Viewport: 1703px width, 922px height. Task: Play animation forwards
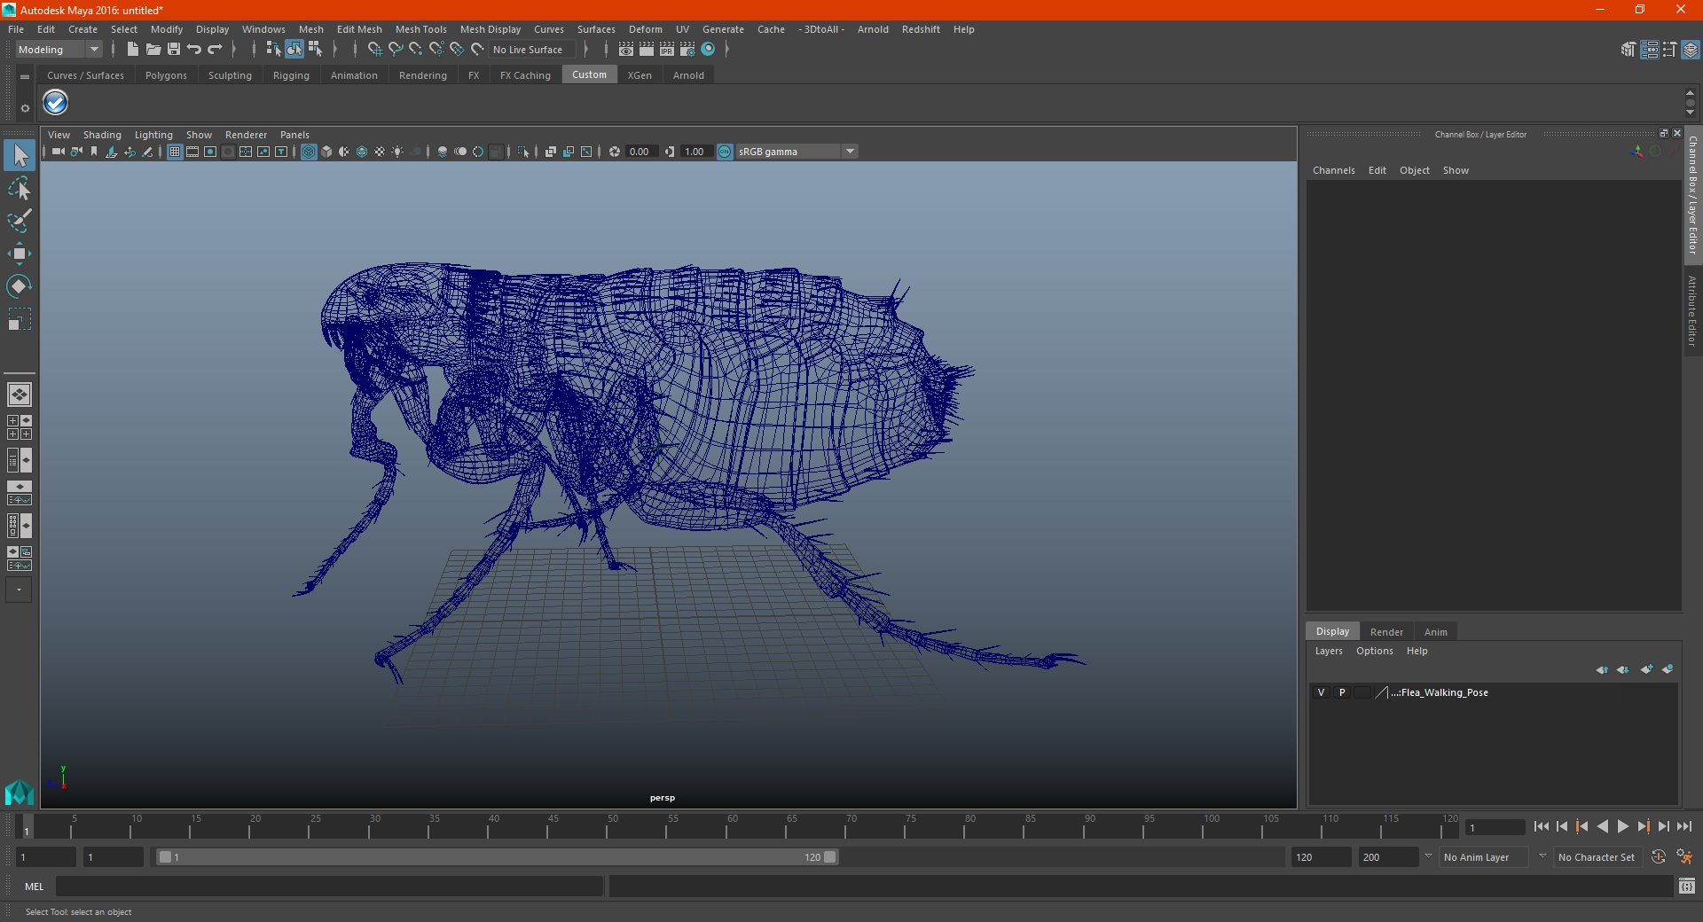coord(1622,826)
